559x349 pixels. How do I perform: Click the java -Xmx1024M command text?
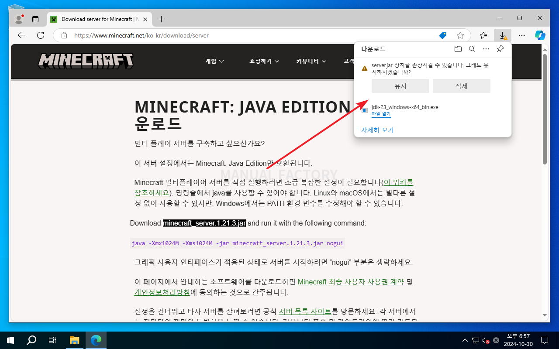(x=238, y=243)
